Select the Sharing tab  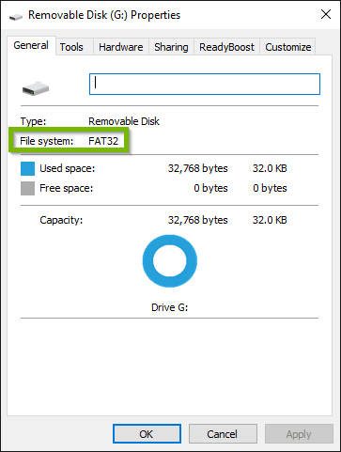click(171, 47)
